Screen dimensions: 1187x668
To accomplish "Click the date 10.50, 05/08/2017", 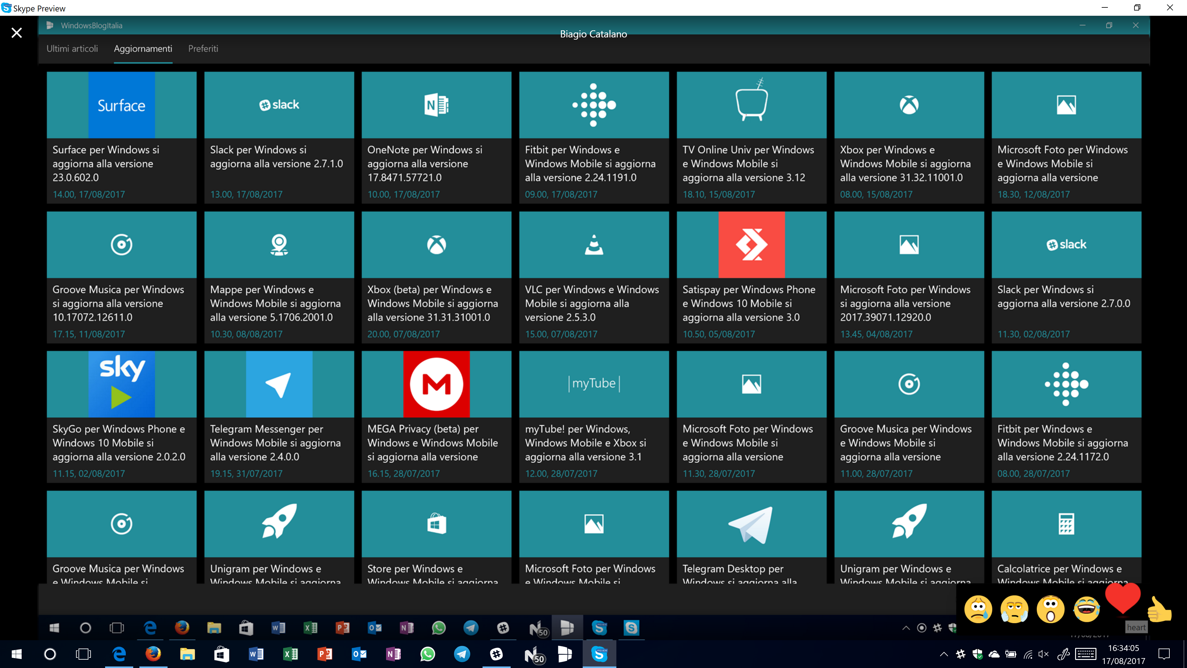I will click(x=719, y=334).
